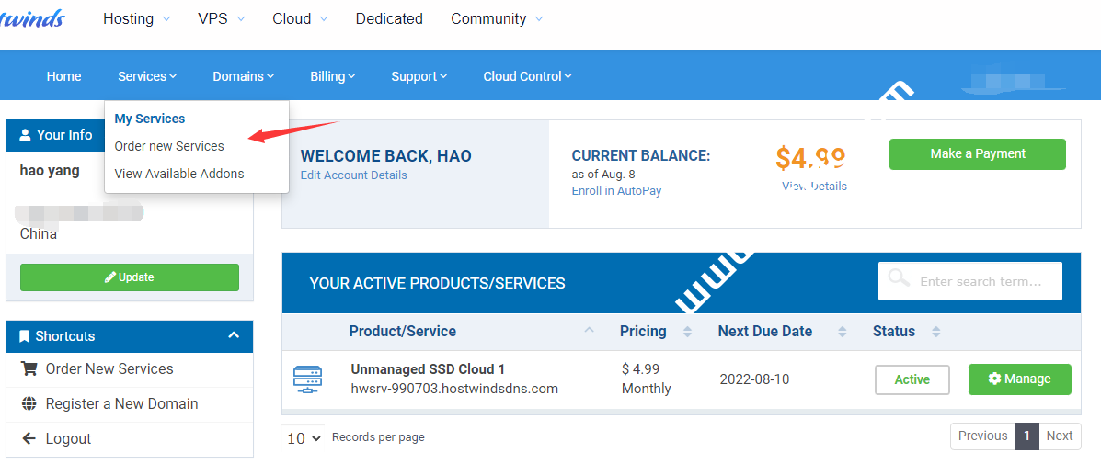Click the Enter search term input field

984,281
